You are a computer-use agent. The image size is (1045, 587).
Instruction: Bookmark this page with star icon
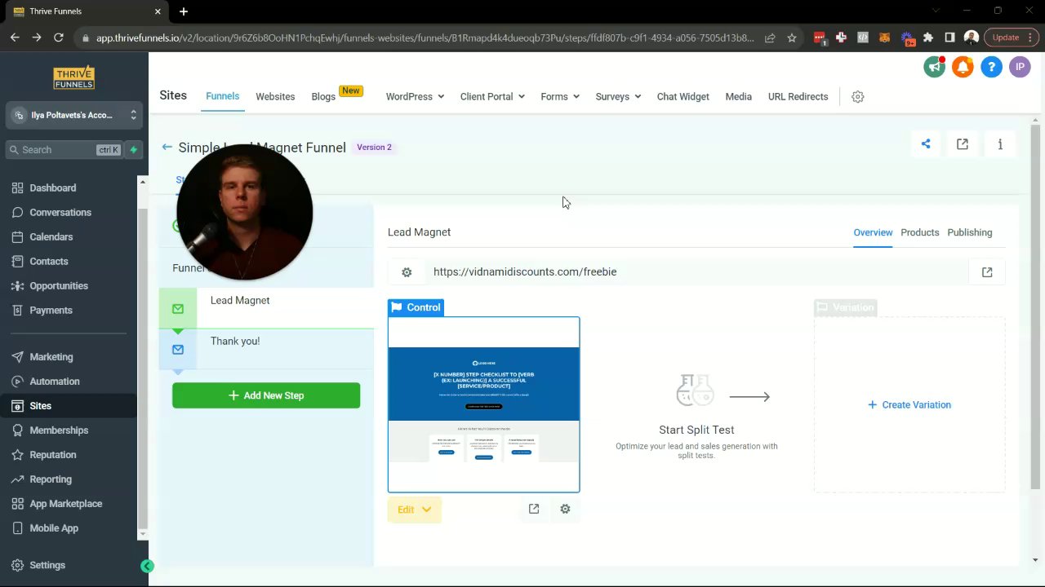point(791,38)
